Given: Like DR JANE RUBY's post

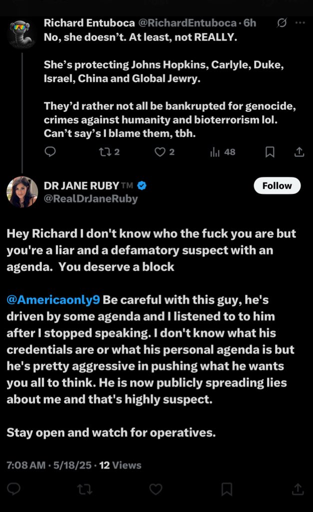Looking at the screenshot, I should (156, 488).
